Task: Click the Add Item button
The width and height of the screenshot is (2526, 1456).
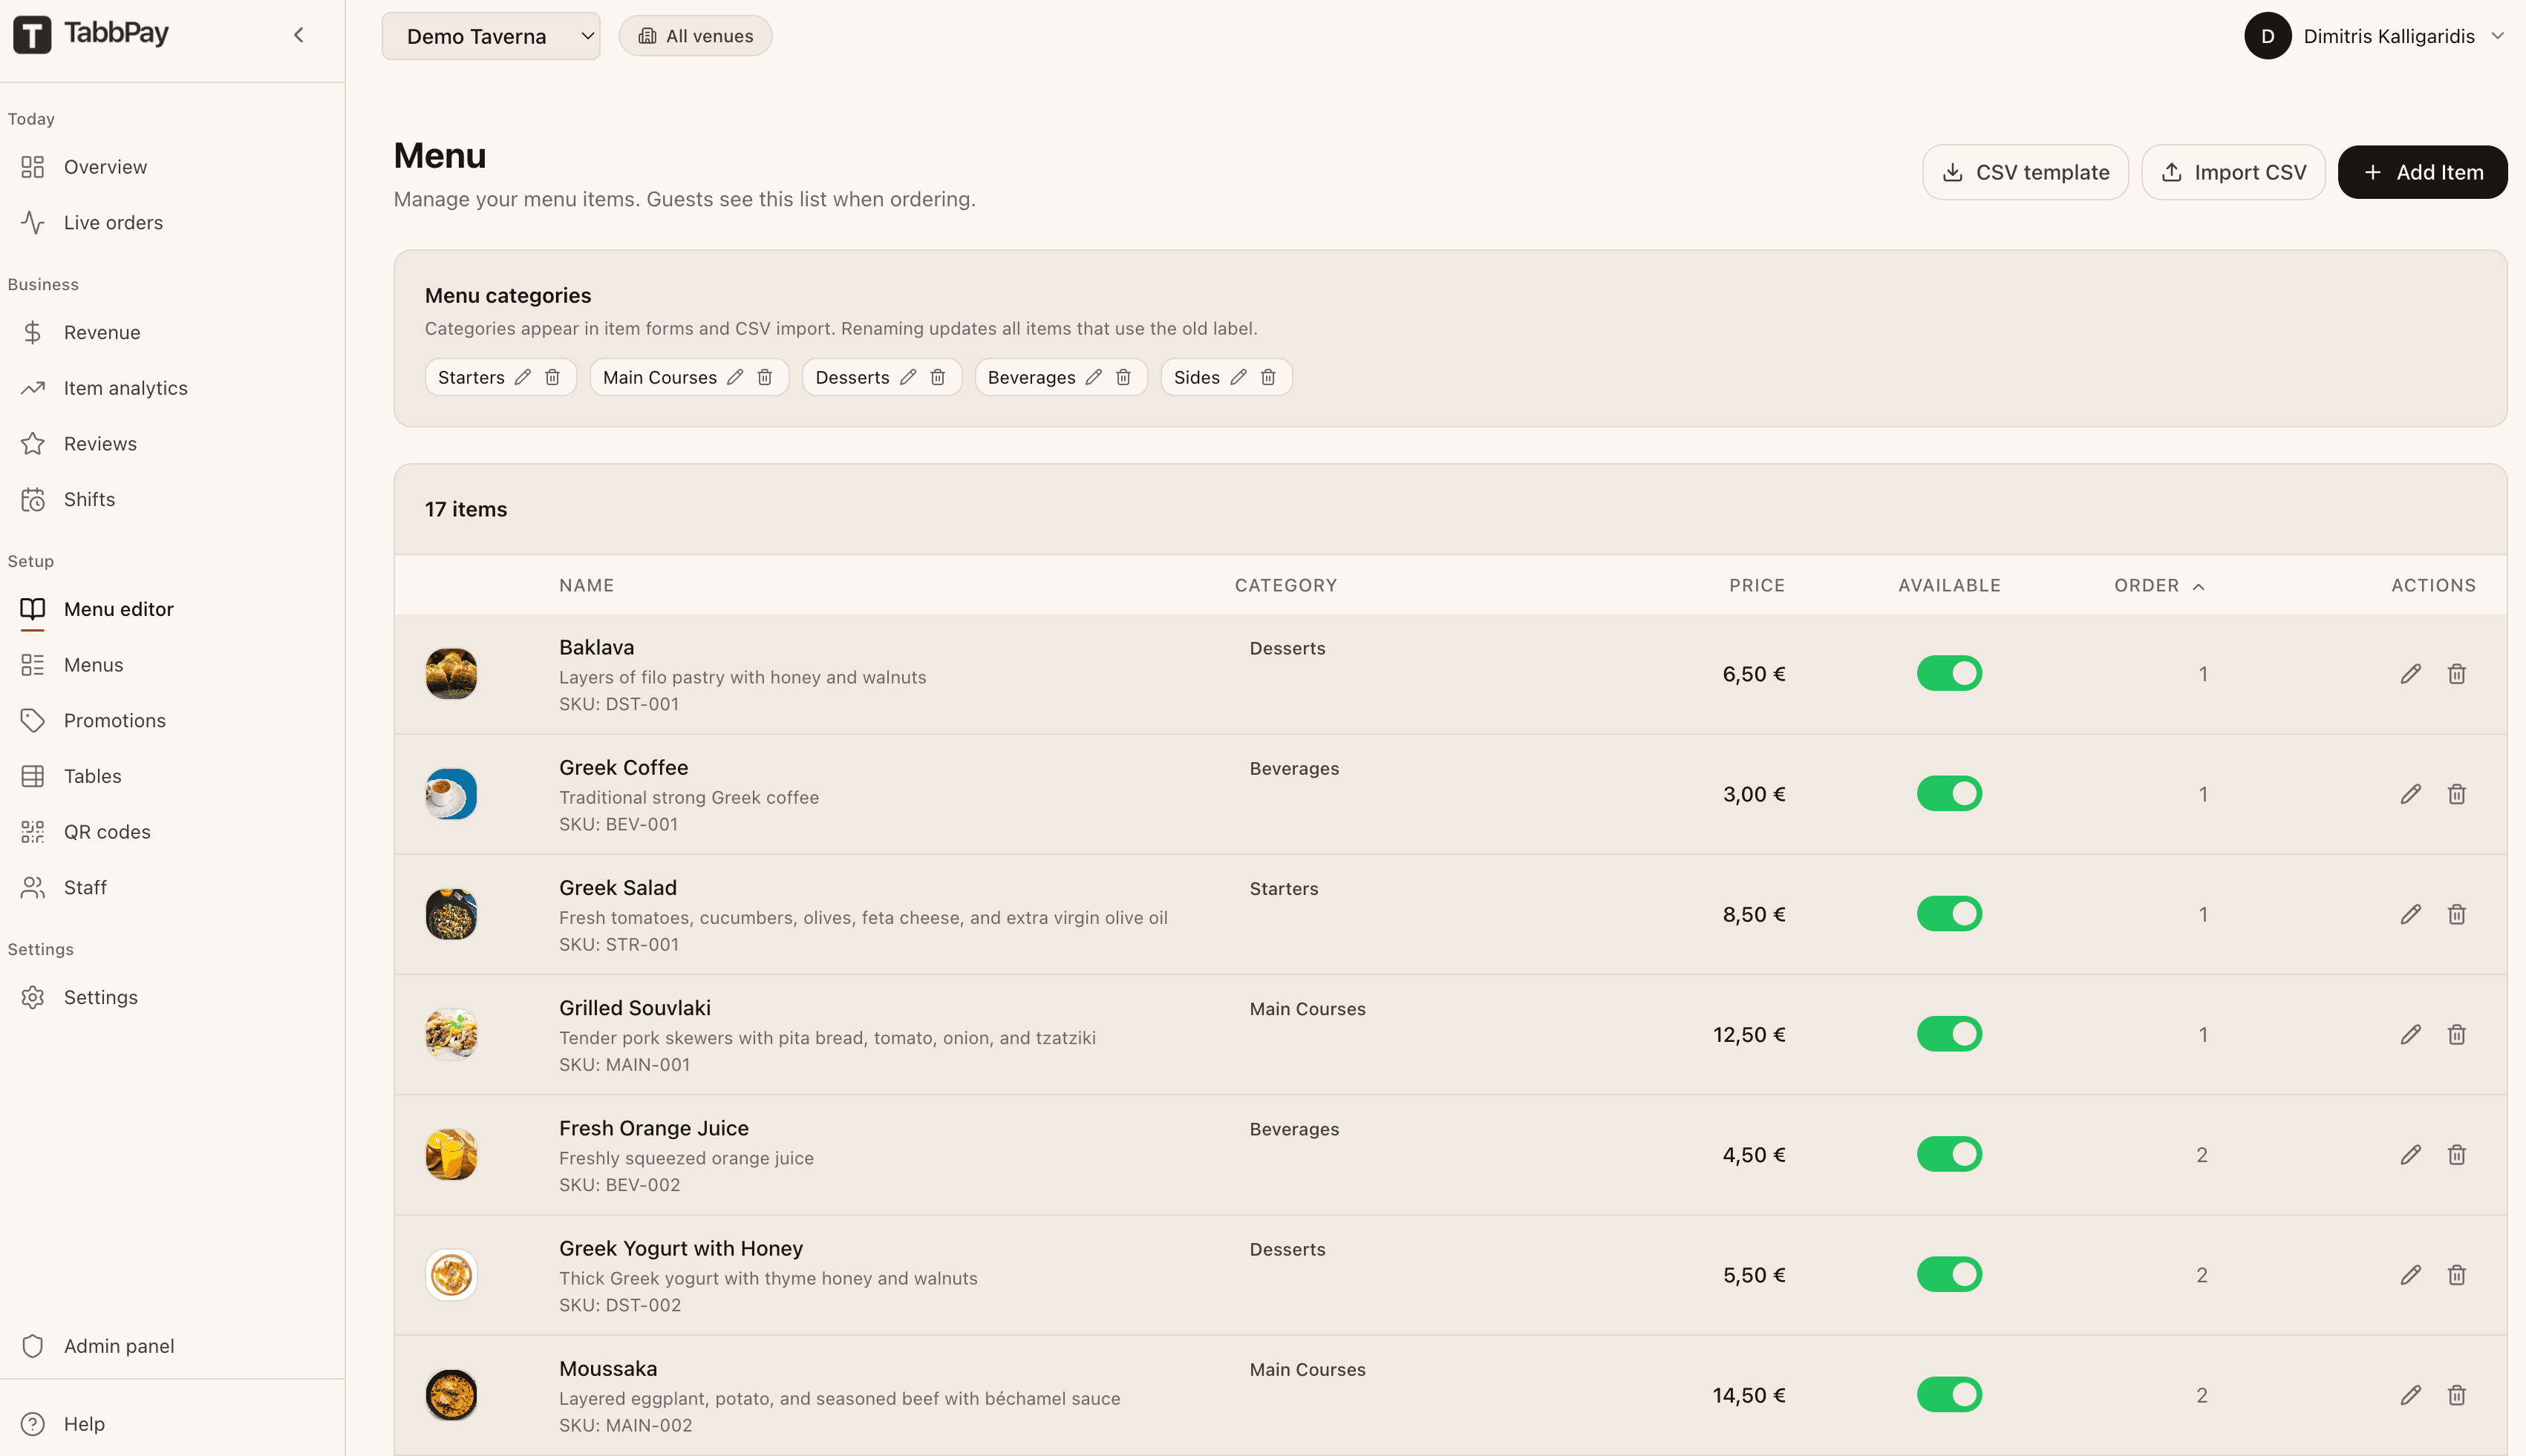Action: pos(2422,172)
